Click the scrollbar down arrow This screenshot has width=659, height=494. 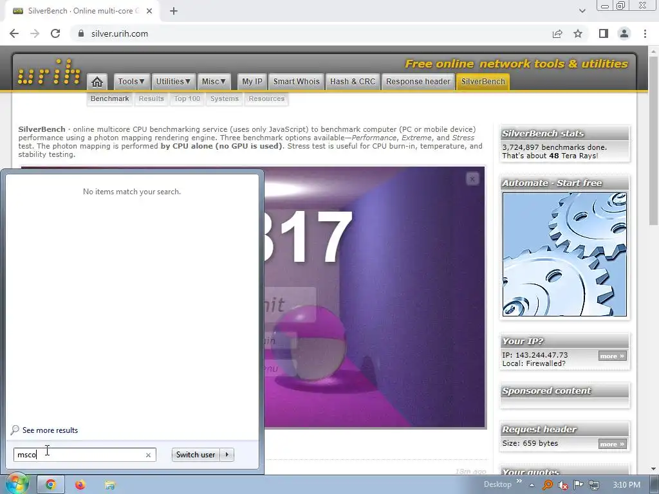(x=653, y=469)
